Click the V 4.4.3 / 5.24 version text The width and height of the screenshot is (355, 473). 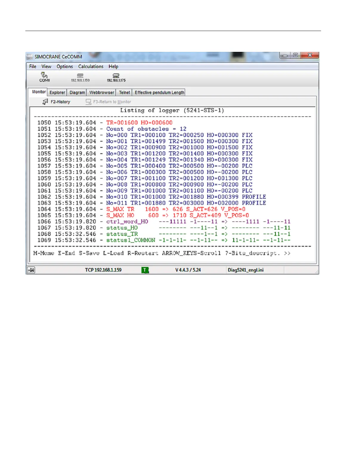coord(188,270)
